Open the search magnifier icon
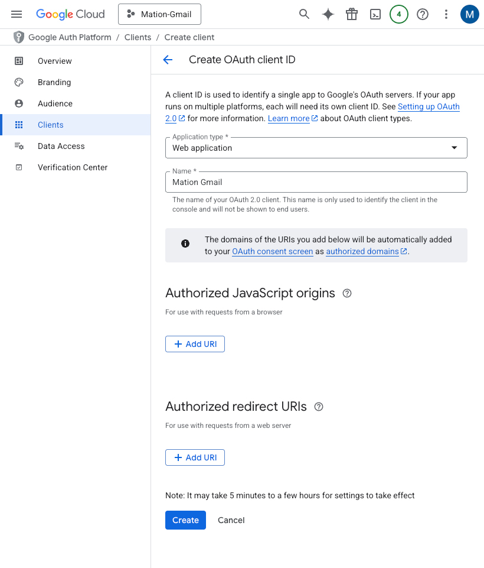 click(304, 14)
